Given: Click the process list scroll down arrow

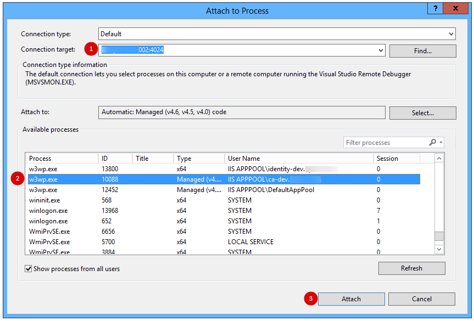Looking at the screenshot, I should [x=439, y=249].
